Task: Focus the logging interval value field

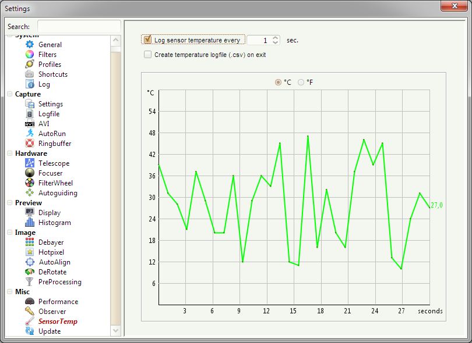Action: [x=259, y=40]
